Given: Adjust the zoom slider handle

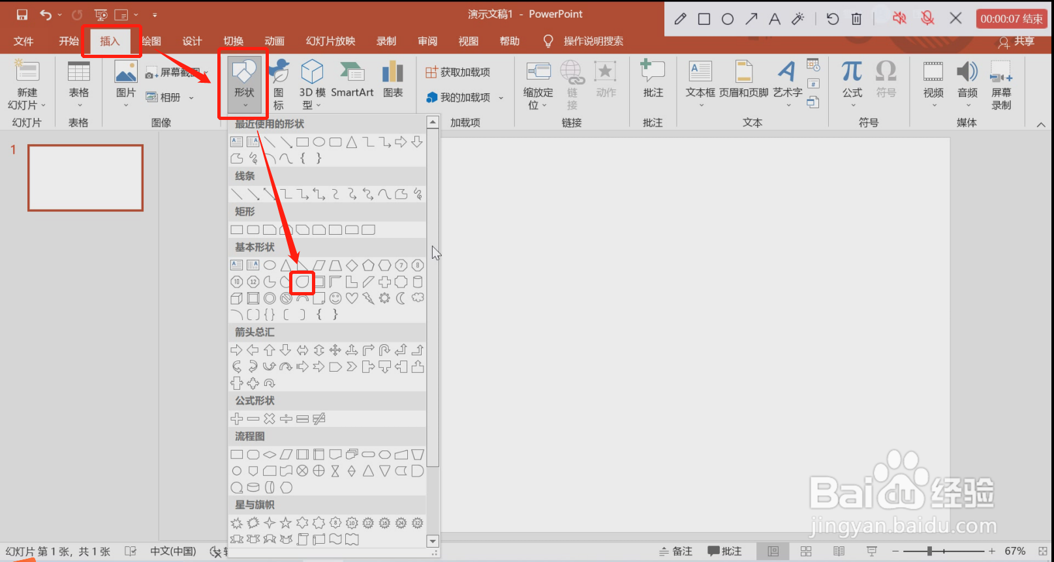Looking at the screenshot, I should [929, 551].
